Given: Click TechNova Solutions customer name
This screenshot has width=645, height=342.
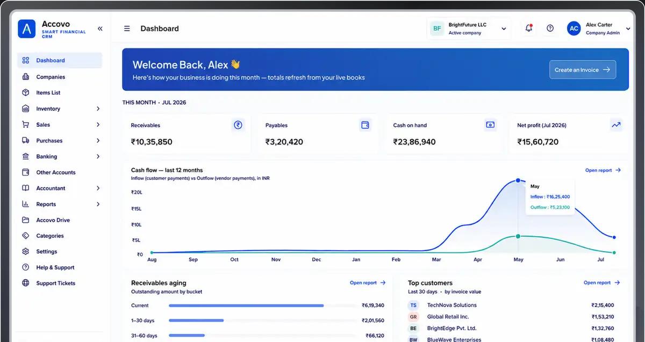Looking at the screenshot, I should (x=452, y=305).
